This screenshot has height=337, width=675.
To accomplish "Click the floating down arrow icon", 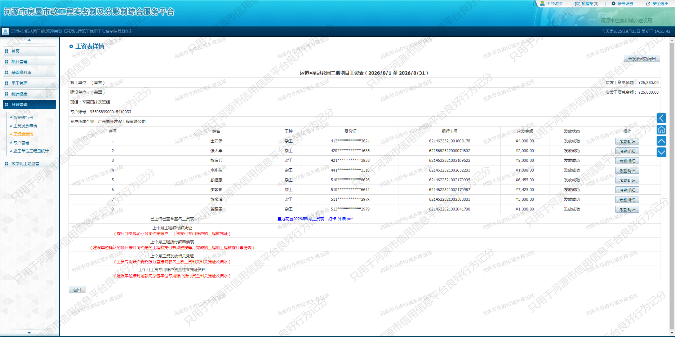I will [661, 152].
